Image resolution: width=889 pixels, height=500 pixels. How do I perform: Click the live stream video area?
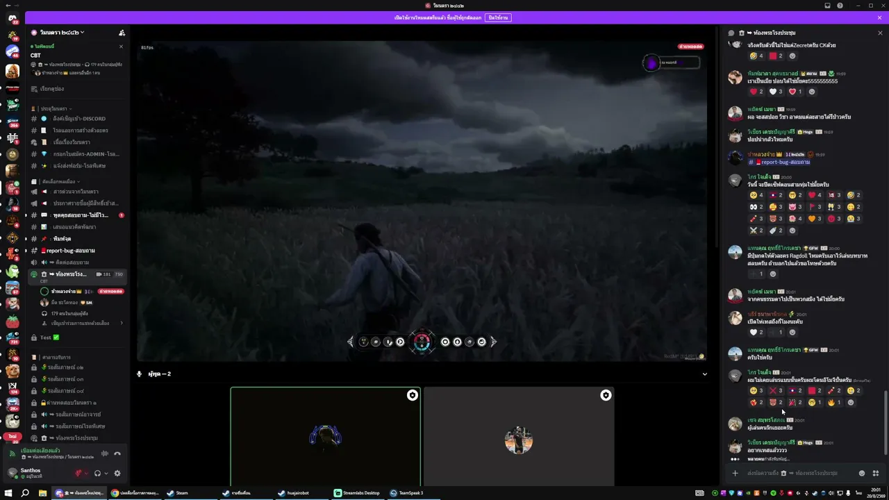pyautogui.click(x=422, y=201)
